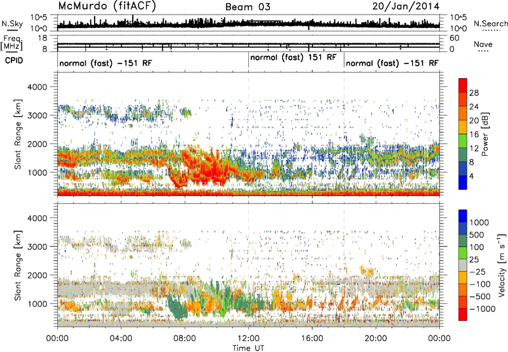Click the 'Slant Range [km]' label of the power panel
This screenshot has width=508, height=352.
coord(18,134)
